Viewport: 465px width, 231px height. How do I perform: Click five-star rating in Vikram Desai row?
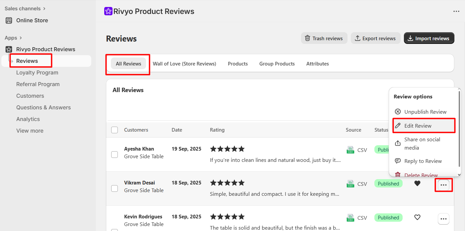[227, 183]
